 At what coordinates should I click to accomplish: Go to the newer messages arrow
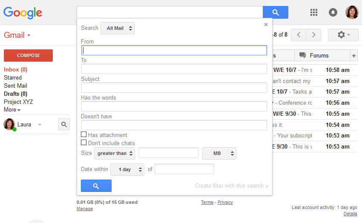pos(299,35)
